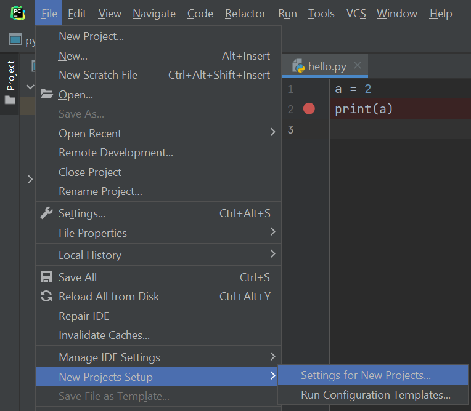The image size is (471, 411).
Task: Place cursor in code line 'print(a)'
Action: click(364, 108)
